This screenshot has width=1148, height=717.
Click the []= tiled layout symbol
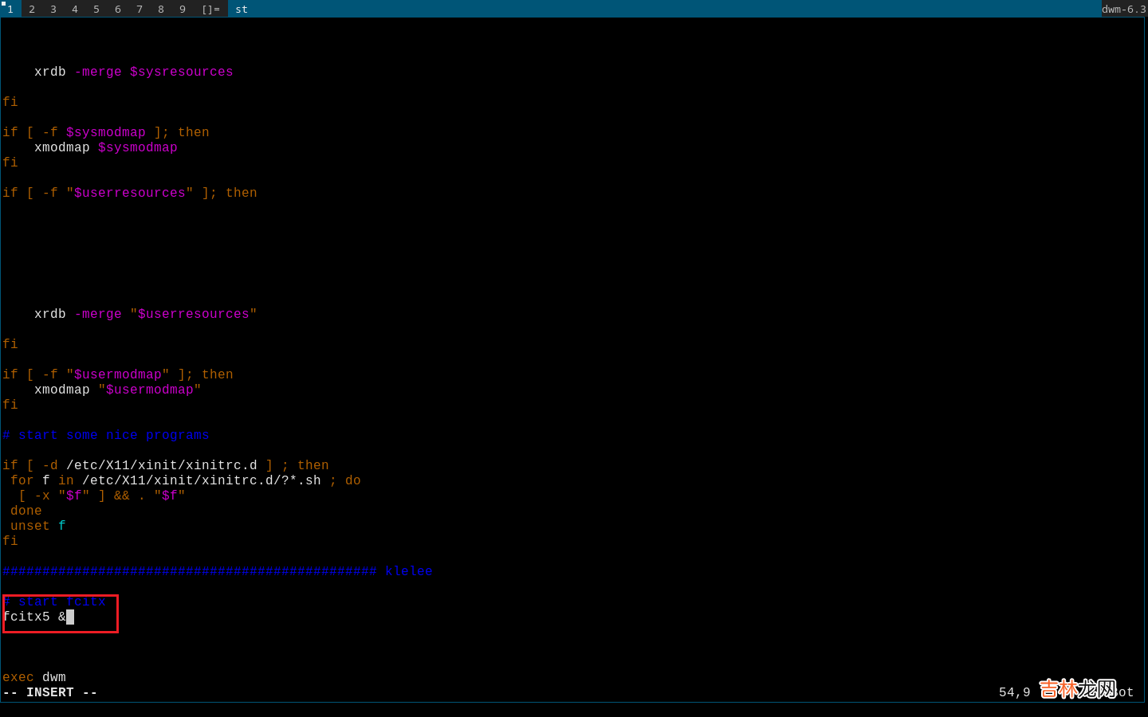[210, 9]
